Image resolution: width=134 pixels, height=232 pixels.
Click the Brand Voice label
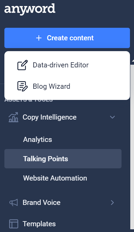click(42, 203)
